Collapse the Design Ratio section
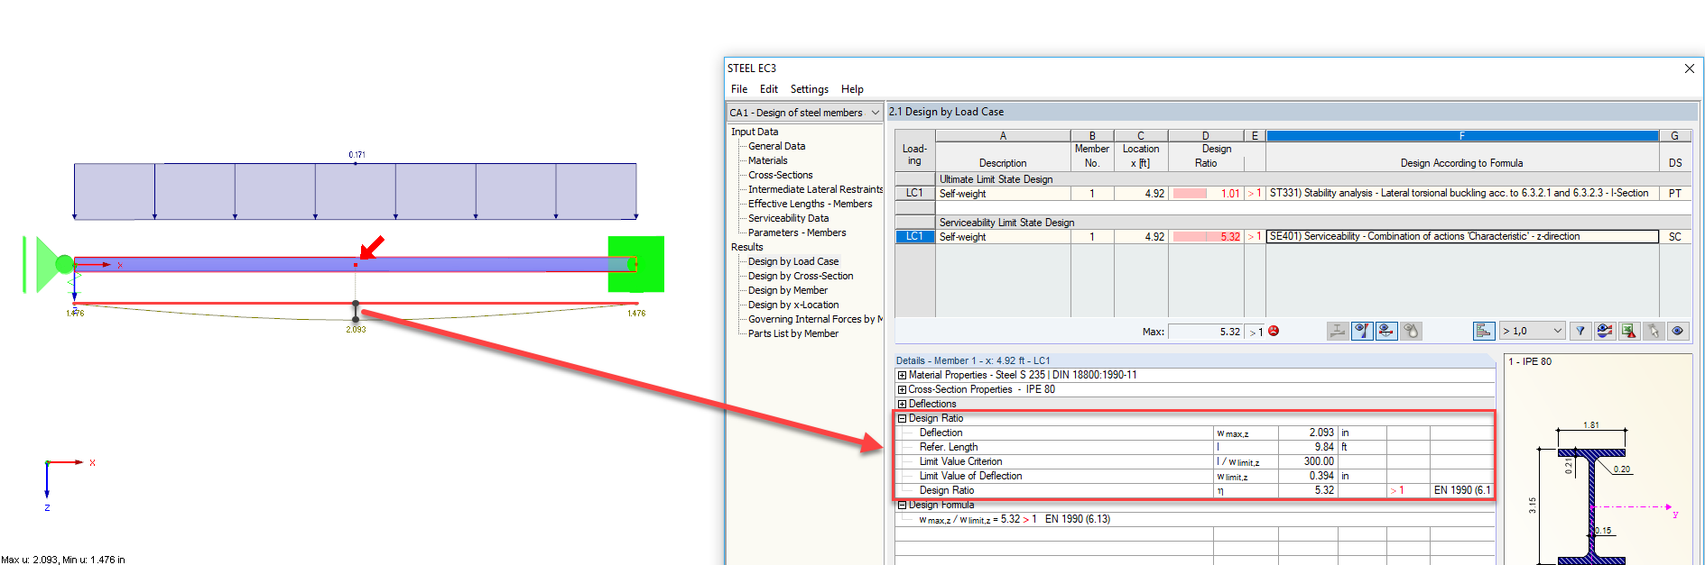Image resolution: width=1705 pixels, height=565 pixels. [901, 418]
